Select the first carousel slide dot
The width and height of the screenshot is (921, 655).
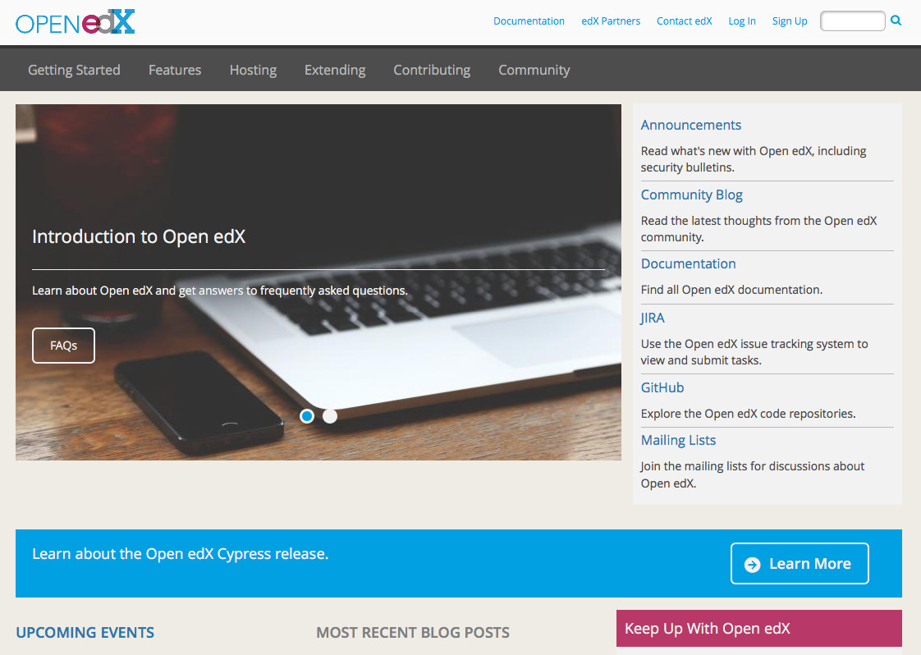[307, 416]
